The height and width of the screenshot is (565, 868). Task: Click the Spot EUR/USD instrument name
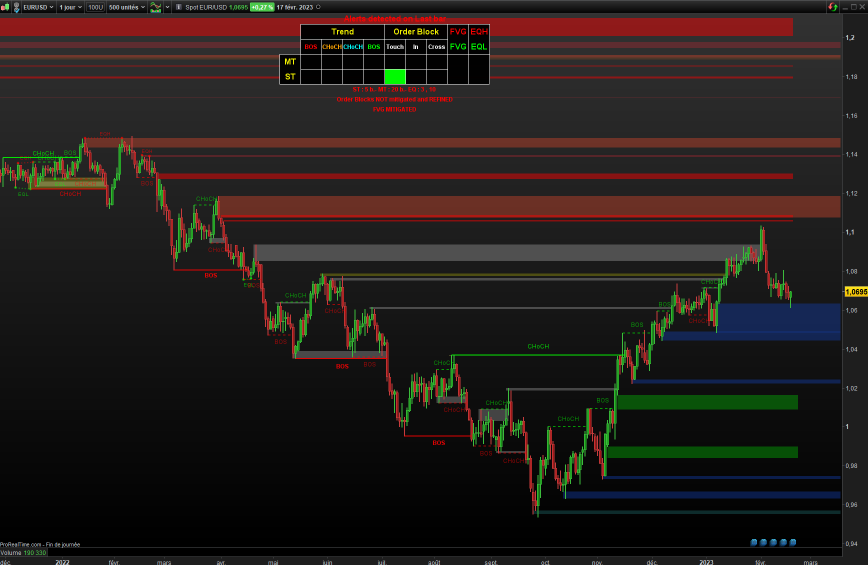206,7
